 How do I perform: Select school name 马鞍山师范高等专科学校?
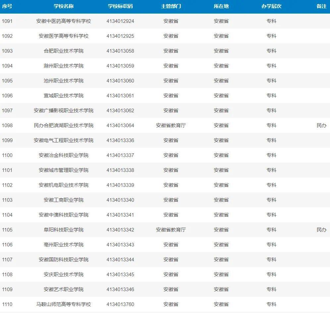64,304
